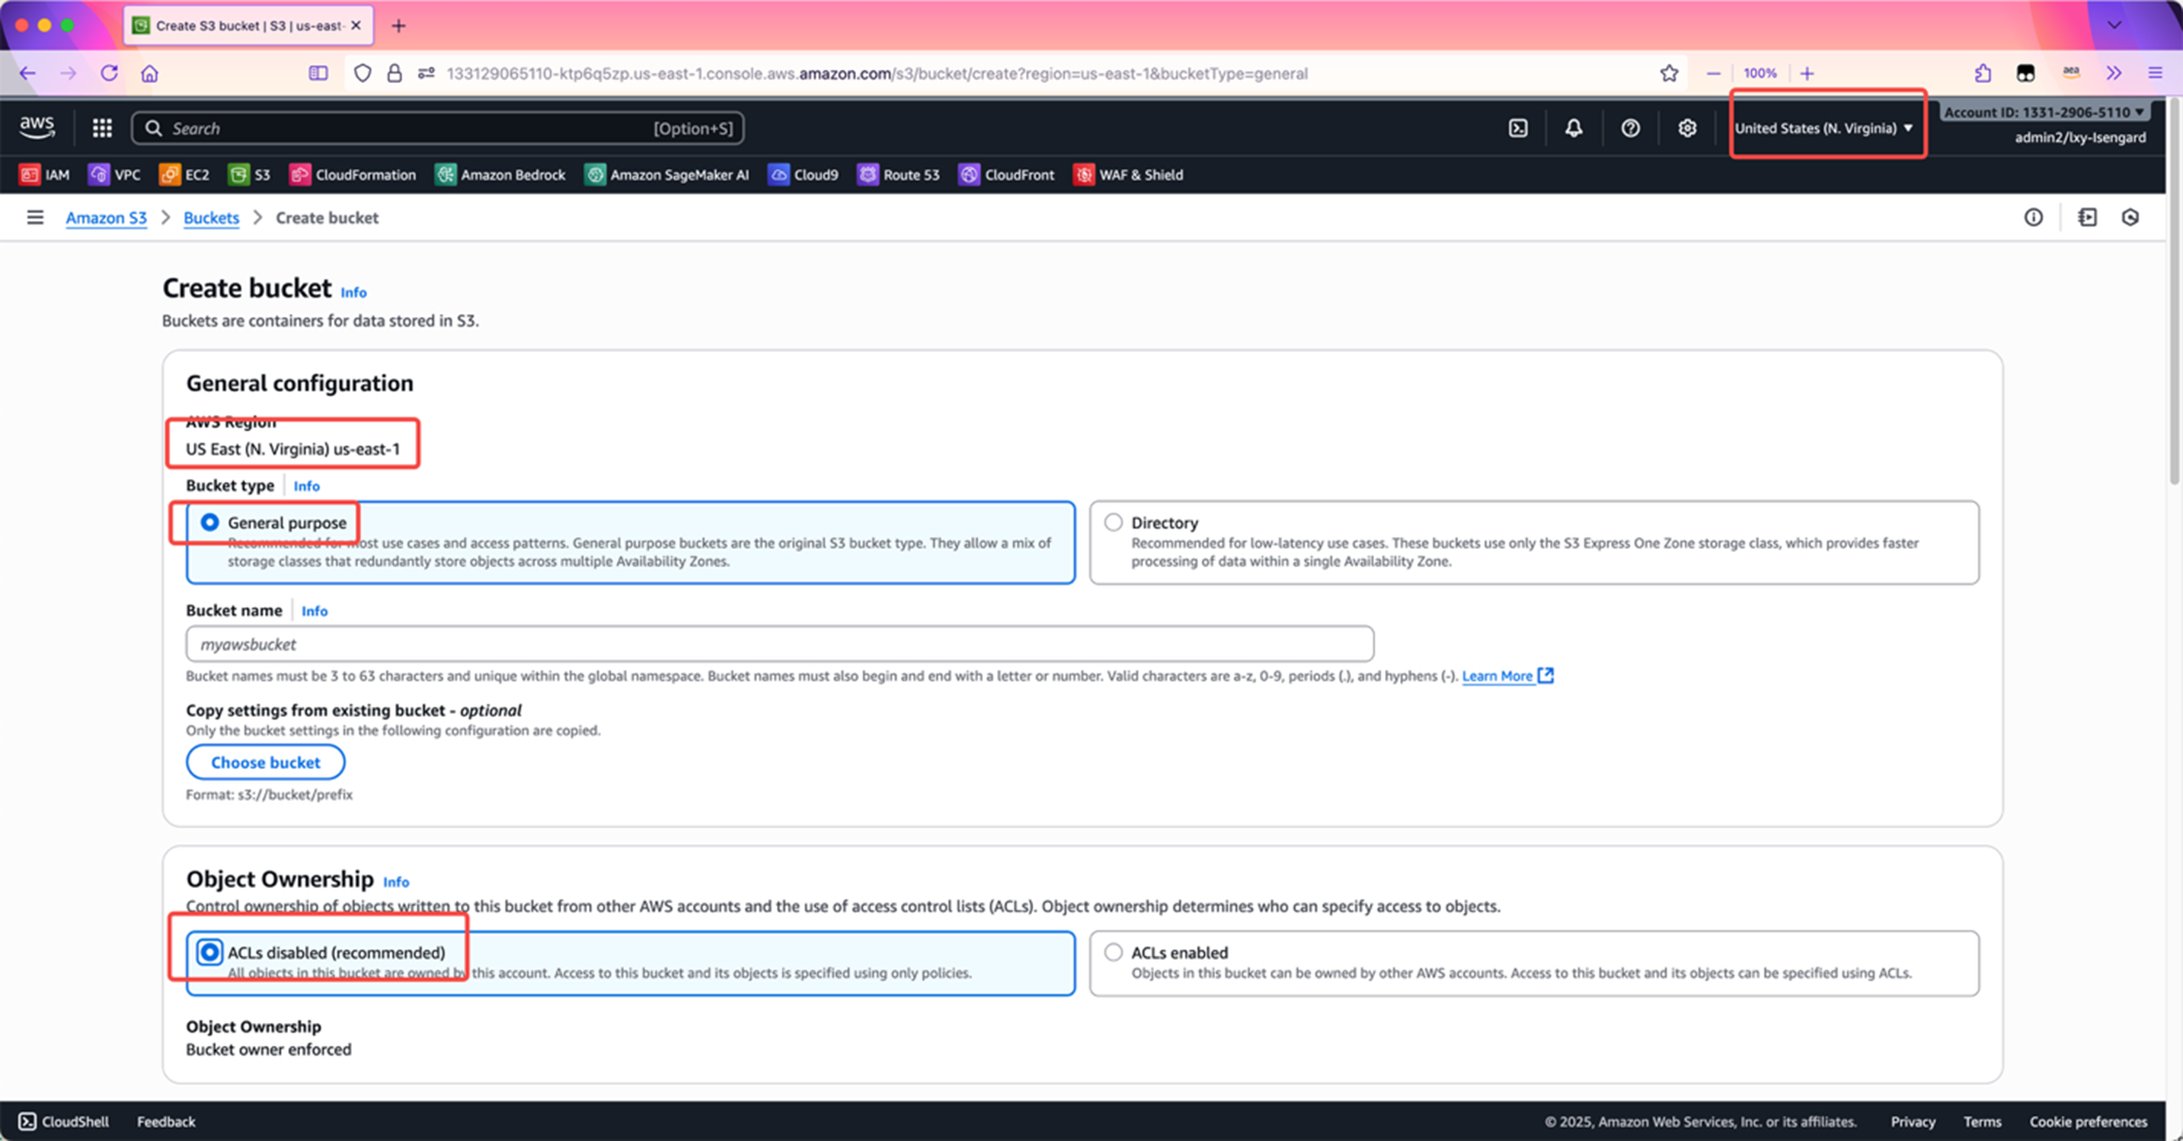
Task: Click the Choose bucket button
Action: (265, 762)
